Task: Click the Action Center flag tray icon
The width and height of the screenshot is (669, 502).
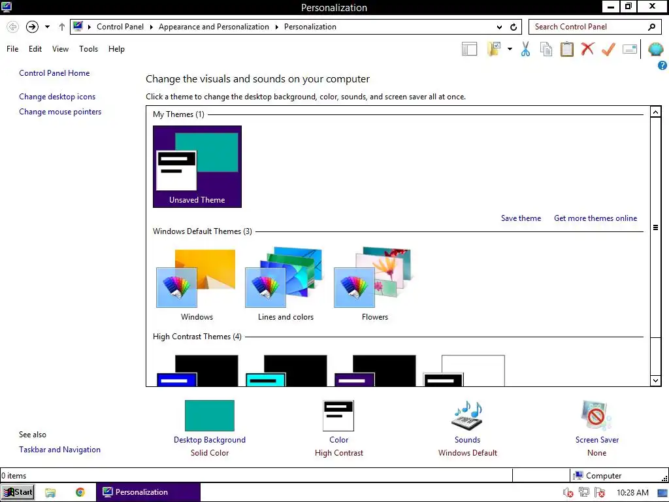Action: pos(600,493)
